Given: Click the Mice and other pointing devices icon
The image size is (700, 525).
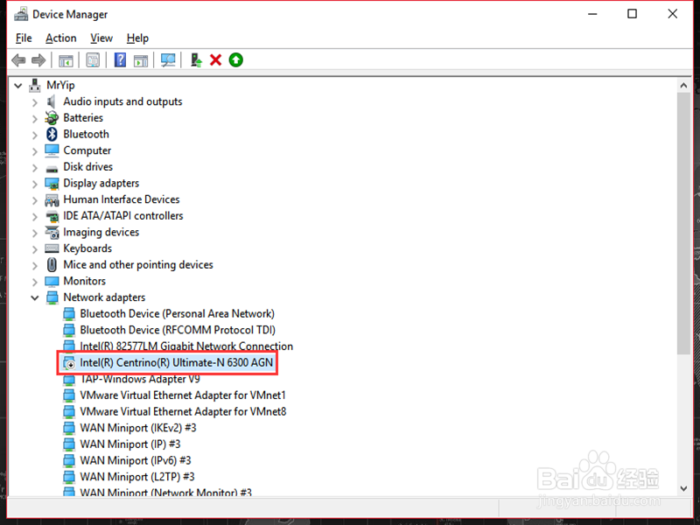Looking at the screenshot, I should pos(52,265).
